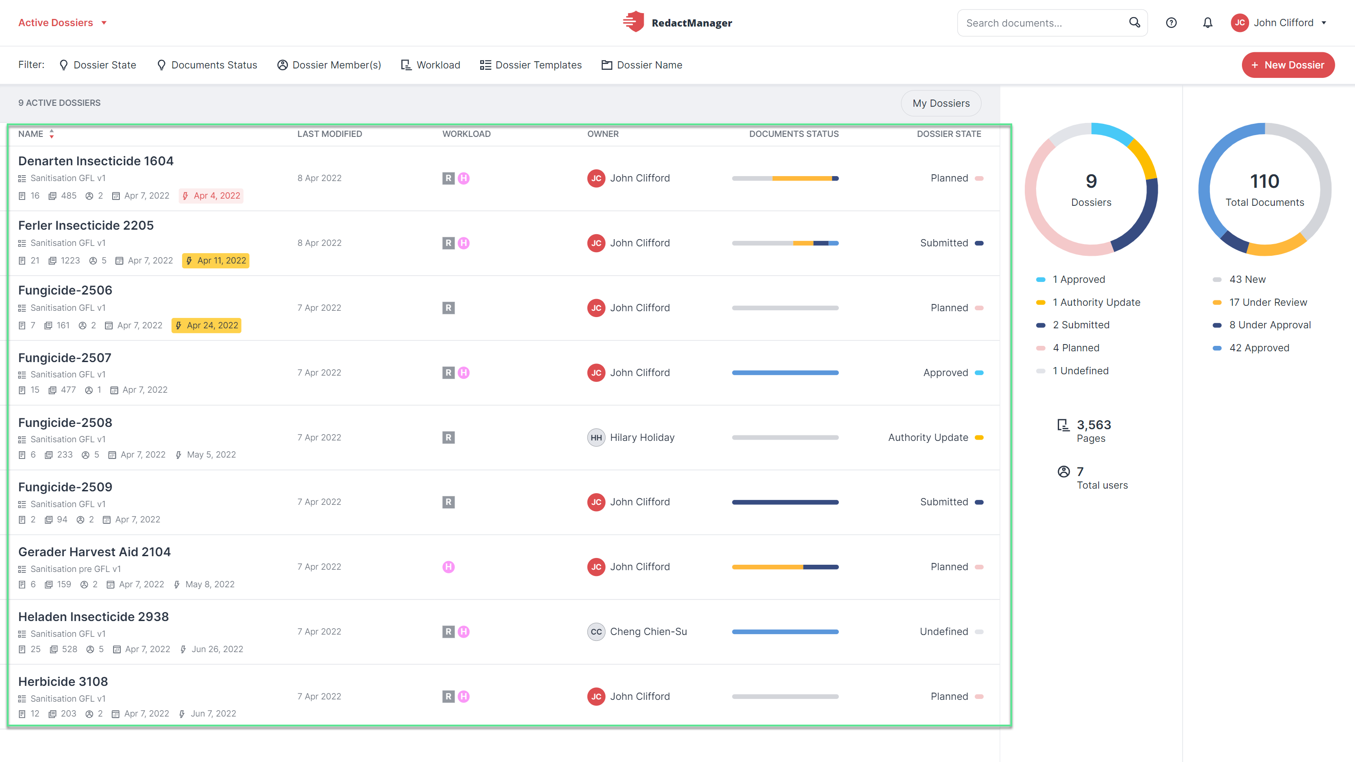Screen dimensions: 1355x762
Task: Click the Pages icon in statistics panel
Action: tap(1063, 425)
